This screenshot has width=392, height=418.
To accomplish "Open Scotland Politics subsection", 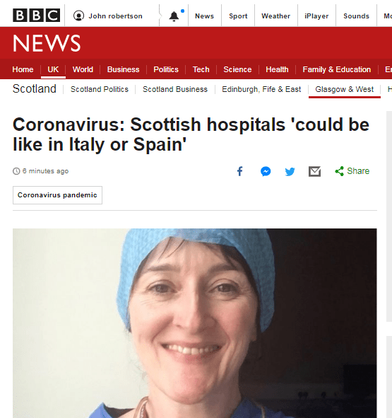I will (x=100, y=89).
